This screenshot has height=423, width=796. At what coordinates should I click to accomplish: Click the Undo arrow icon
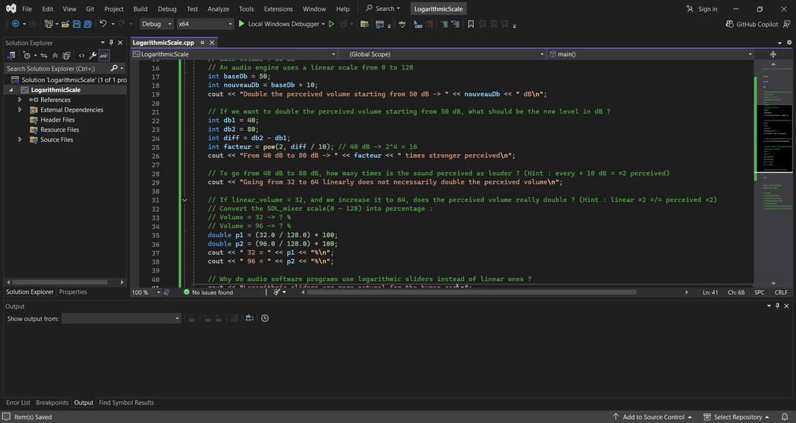click(103, 24)
